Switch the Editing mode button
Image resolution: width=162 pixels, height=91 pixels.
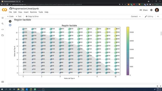pos(149,16)
